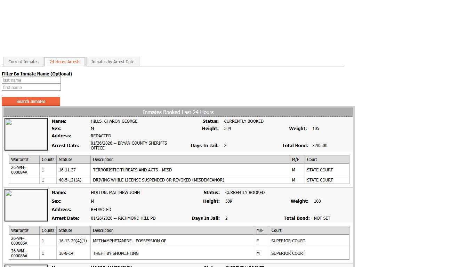
Task: Select the 24 Hours Arrests tab
Action: [65, 62]
